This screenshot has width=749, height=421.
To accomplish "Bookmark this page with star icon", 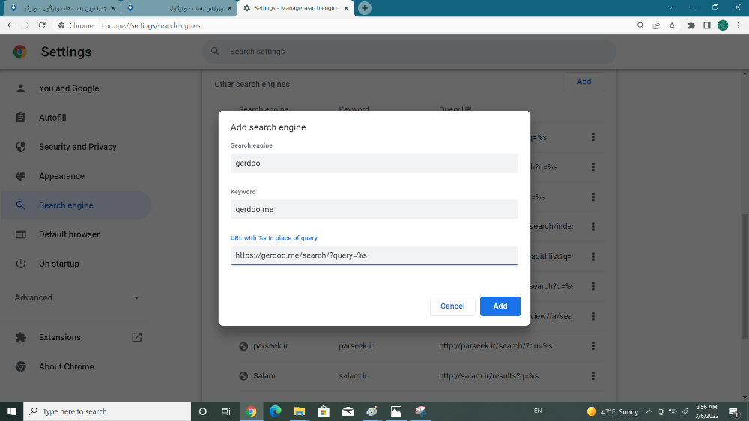I will click(672, 25).
